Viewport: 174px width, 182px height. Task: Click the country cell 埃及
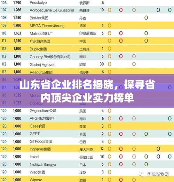[83, 173]
